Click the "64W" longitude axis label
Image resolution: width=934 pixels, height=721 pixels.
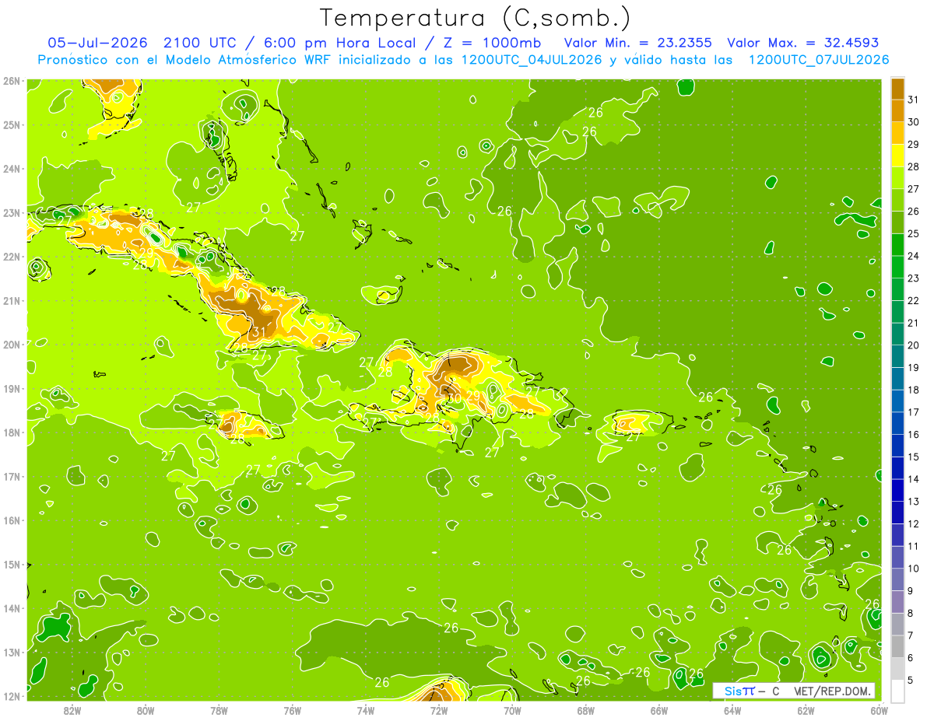pyautogui.click(x=732, y=710)
